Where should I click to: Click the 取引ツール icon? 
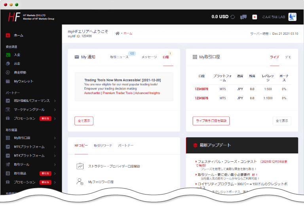(8, 164)
